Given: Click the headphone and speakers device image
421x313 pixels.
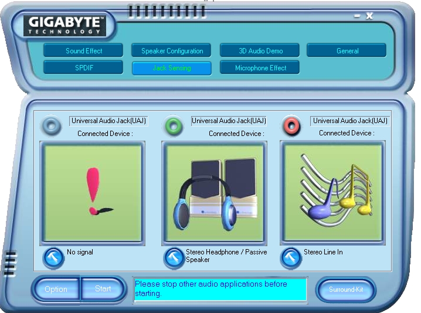Looking at the screenshot, I should point(214,193).
